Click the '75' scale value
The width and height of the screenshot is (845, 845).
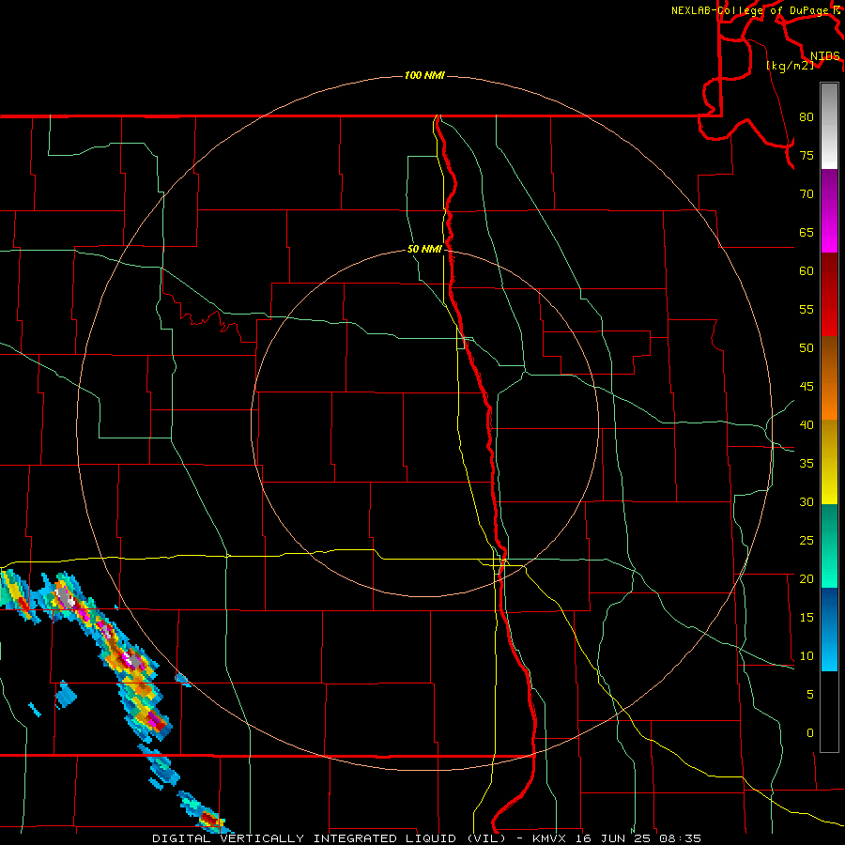click(x=807, y=155)
